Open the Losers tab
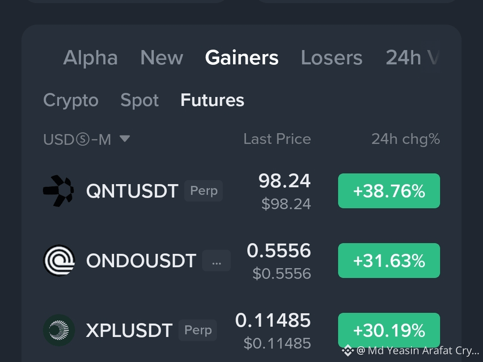 click(332, 58)
